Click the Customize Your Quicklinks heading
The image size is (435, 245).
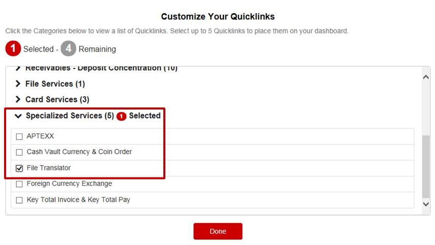pyautogui.click(x=218, y=17)
